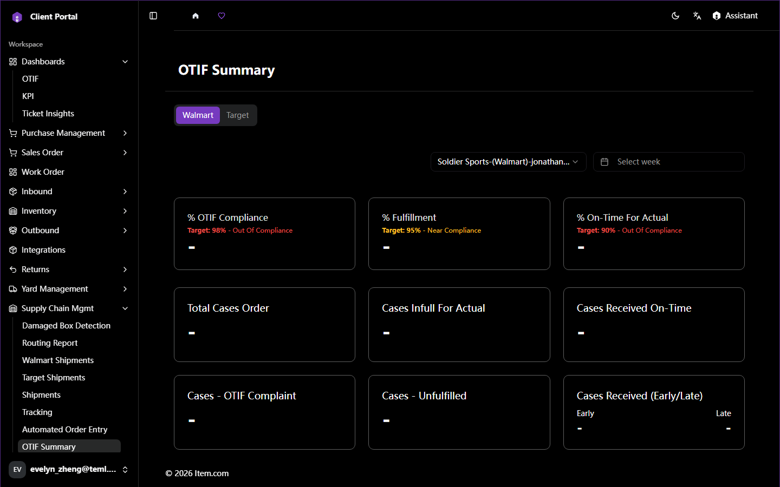Screen dimensions: 780x487
Task: Click the Select week date field
Action: point(668,162)
